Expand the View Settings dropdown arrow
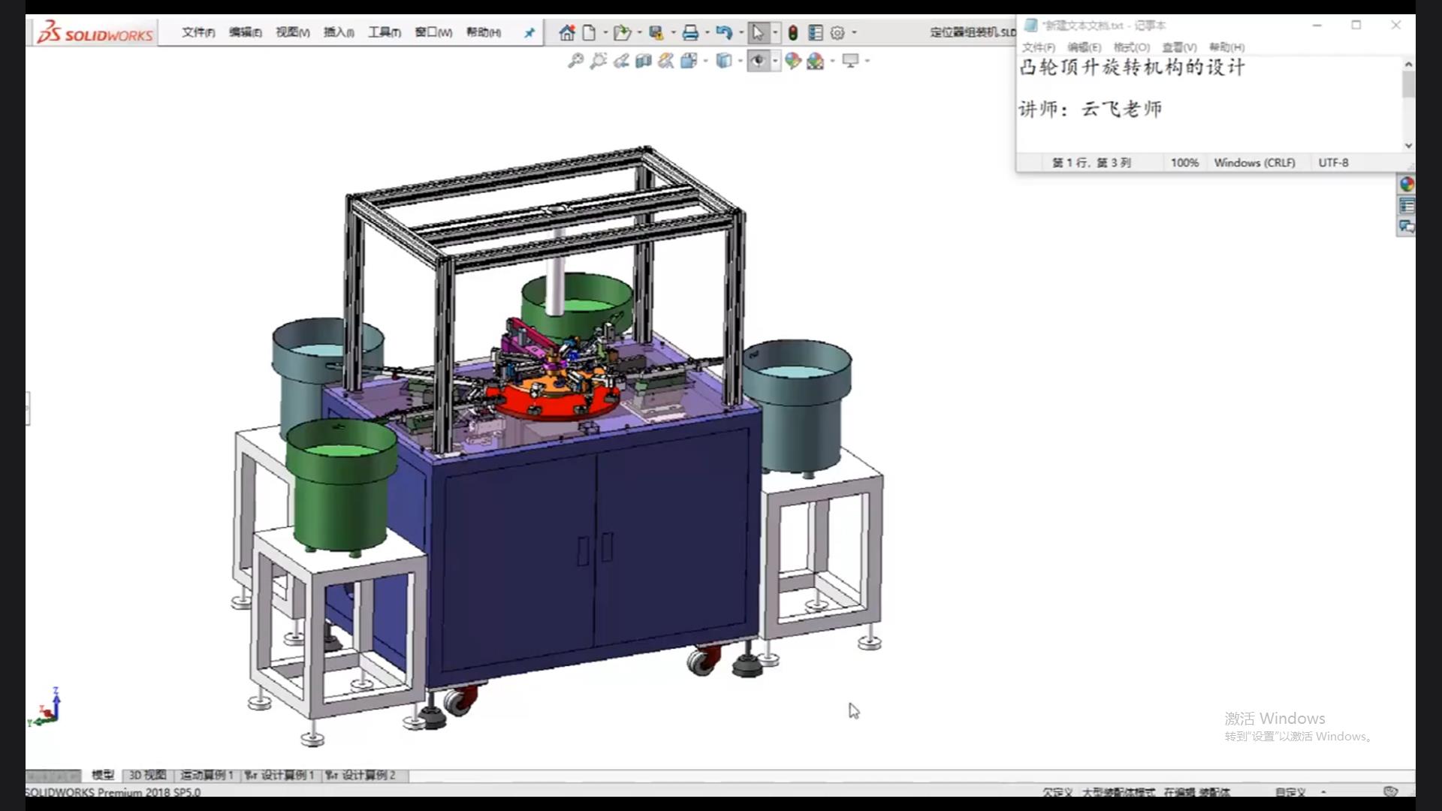This screenshot has width=1442, height=811. (867, 61)
